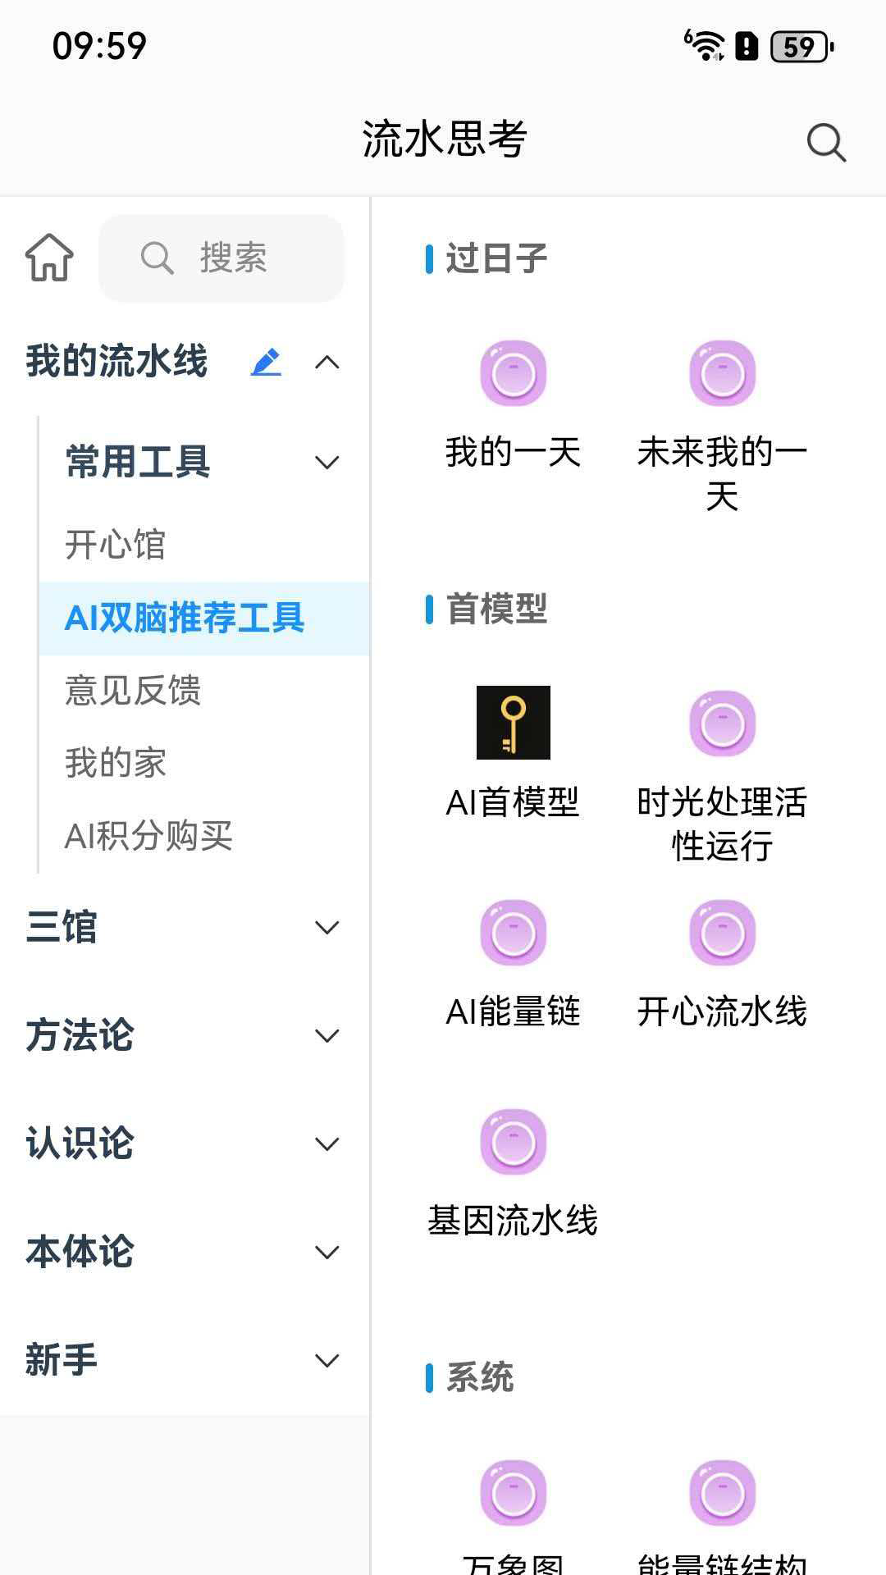The height and width of the screenshot is (1575, 886).
Task: Select the home icon in the sidebar
Action: coord(49,258)
